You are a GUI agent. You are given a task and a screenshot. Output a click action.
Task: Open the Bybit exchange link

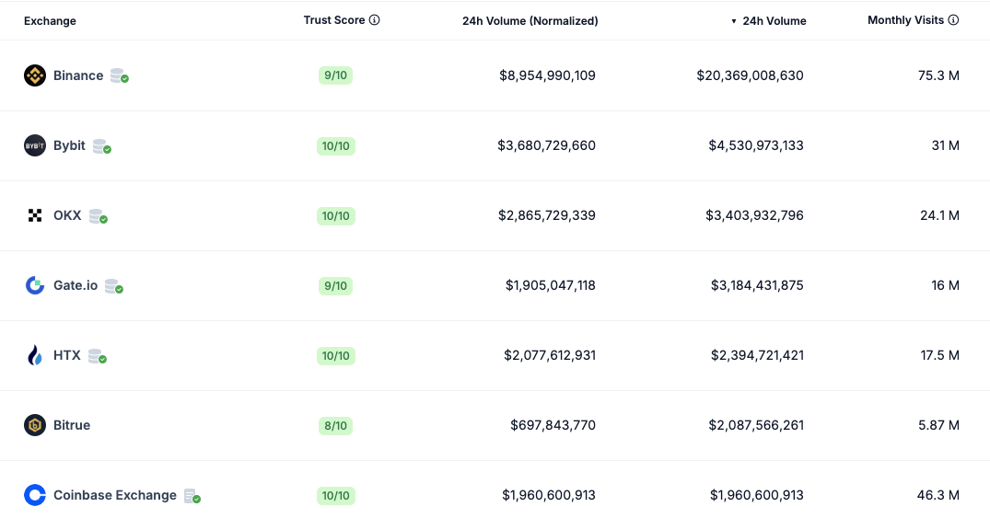point(69,145)
